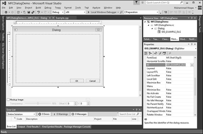Image resolution: width=203 pixels, height=134 pixels.
Task: Open the Entire Solution scope dropdown
Action: tap(34, 114)
